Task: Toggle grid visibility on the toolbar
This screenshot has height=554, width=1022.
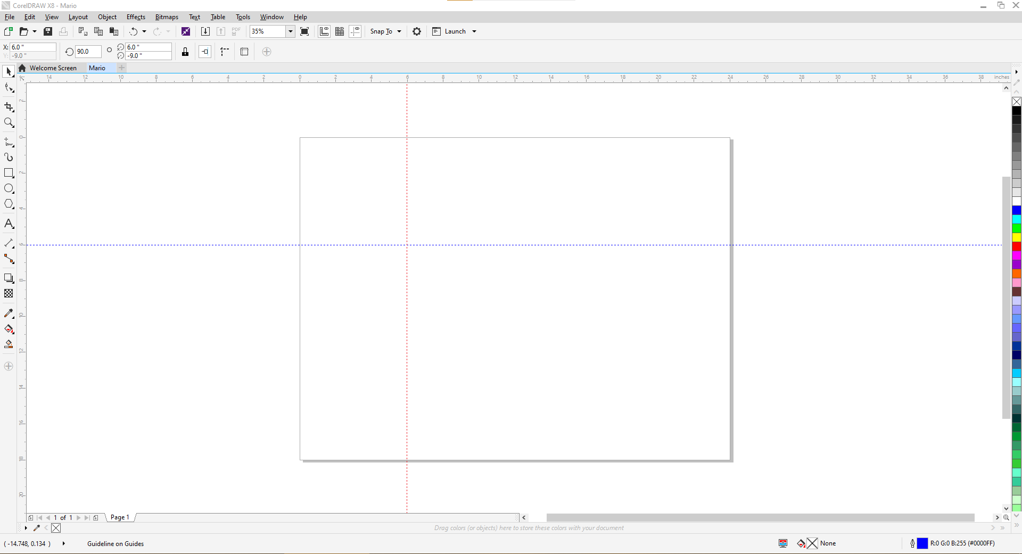Action: (x=340, y=31)
